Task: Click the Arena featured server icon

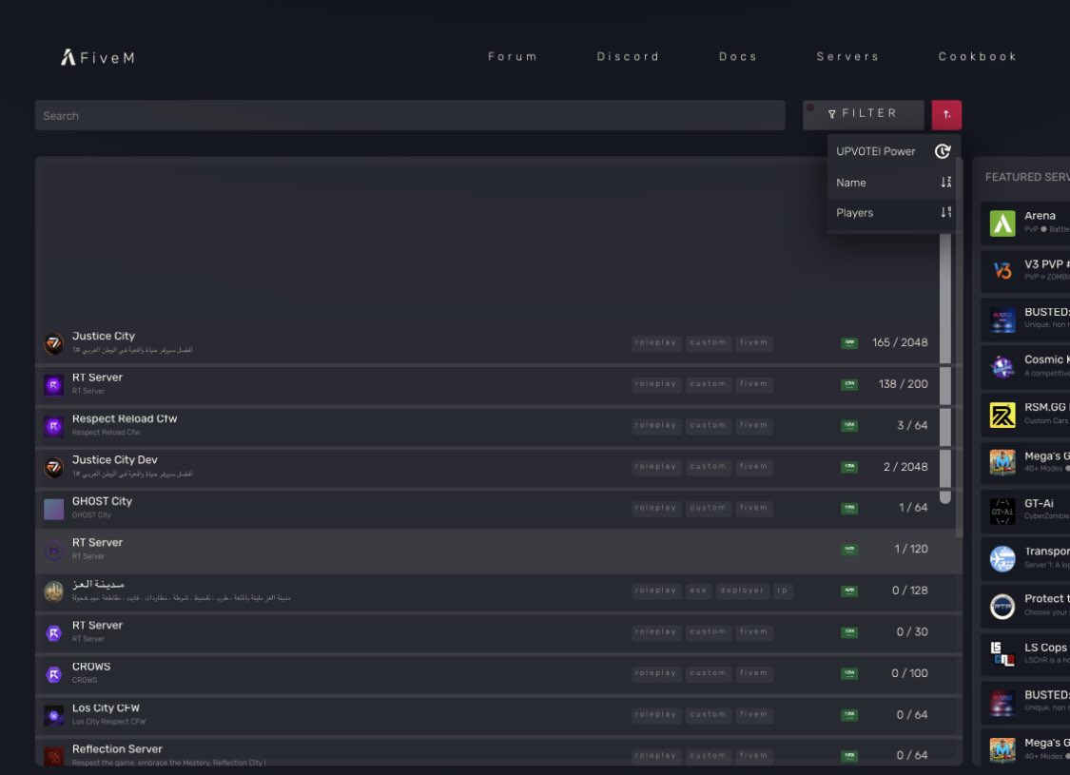Action: 1002,223
